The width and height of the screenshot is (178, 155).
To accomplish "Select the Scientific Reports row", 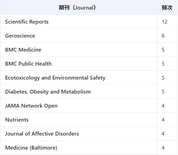I will pyautogui.click(x=89, y=22).
